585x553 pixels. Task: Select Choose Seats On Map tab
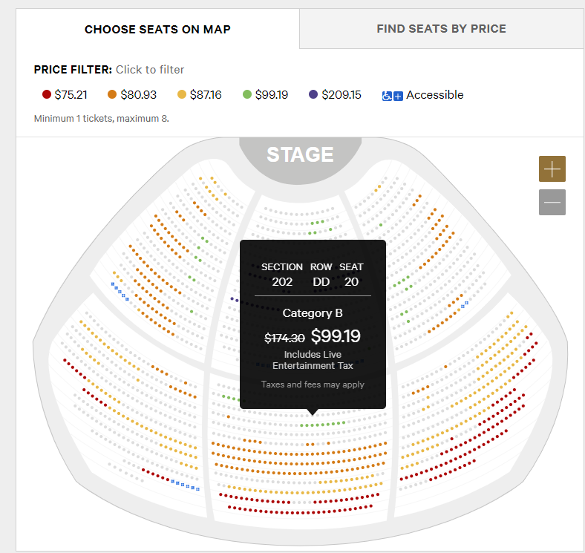[157, 29]
